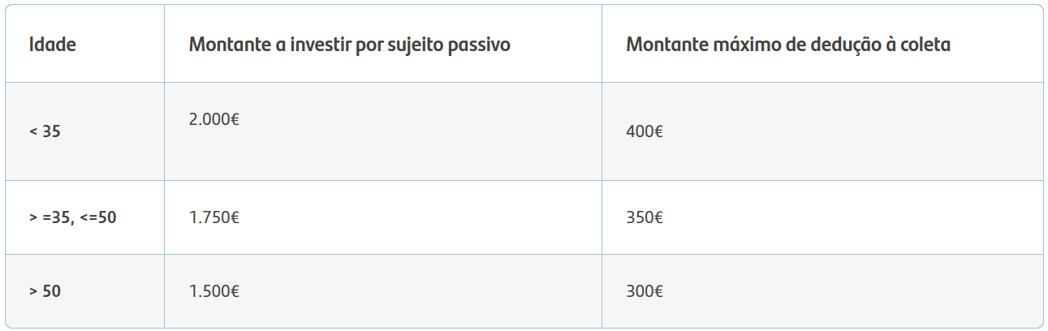The image size is (1048, 331).
Task: Click the word passivo in the header
Action: pos(481,45)
